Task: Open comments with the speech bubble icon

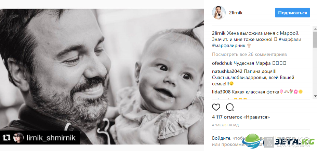Action: [x=230, y=107]
